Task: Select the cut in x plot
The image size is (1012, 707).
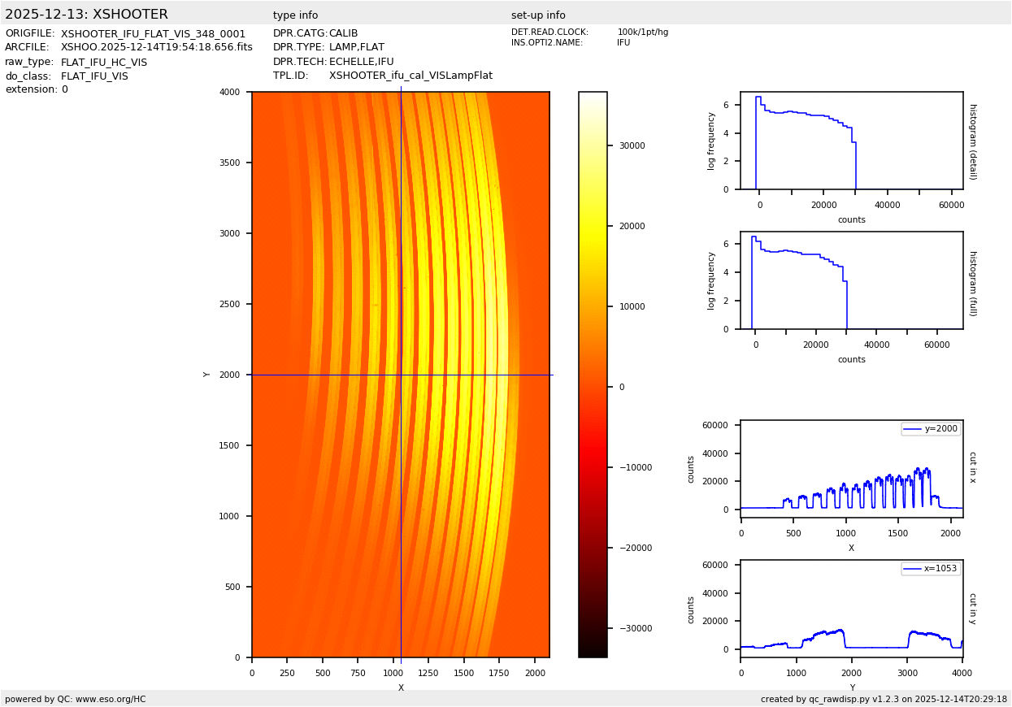Action: tap(851, 469)
